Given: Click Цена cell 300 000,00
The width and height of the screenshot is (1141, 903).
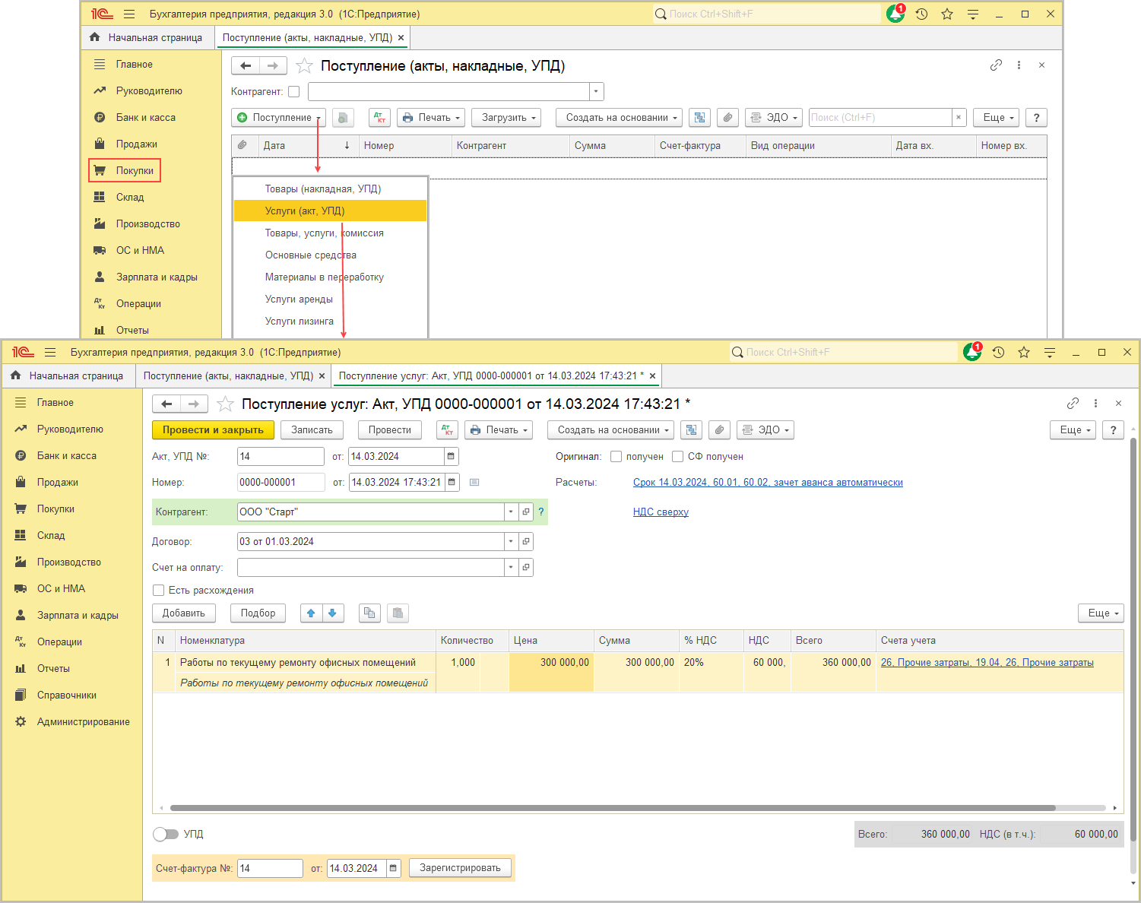Looking at the screenshot, I should point(551,663).
